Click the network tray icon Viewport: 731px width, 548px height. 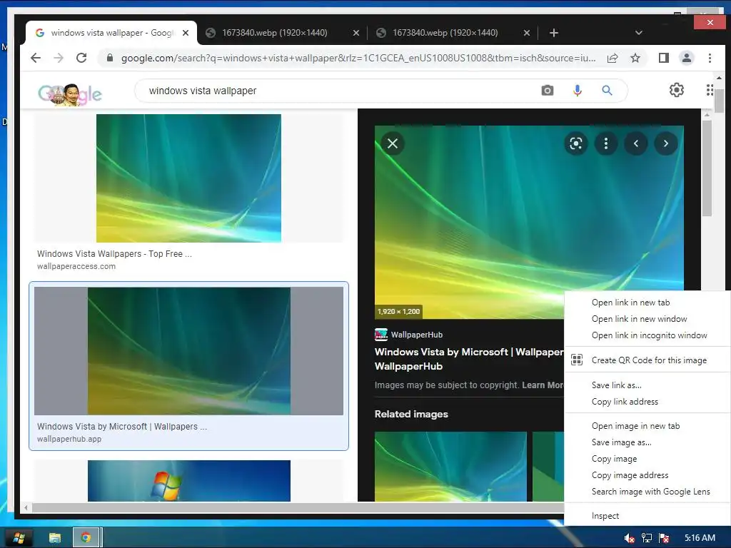[x=647, y=538]
